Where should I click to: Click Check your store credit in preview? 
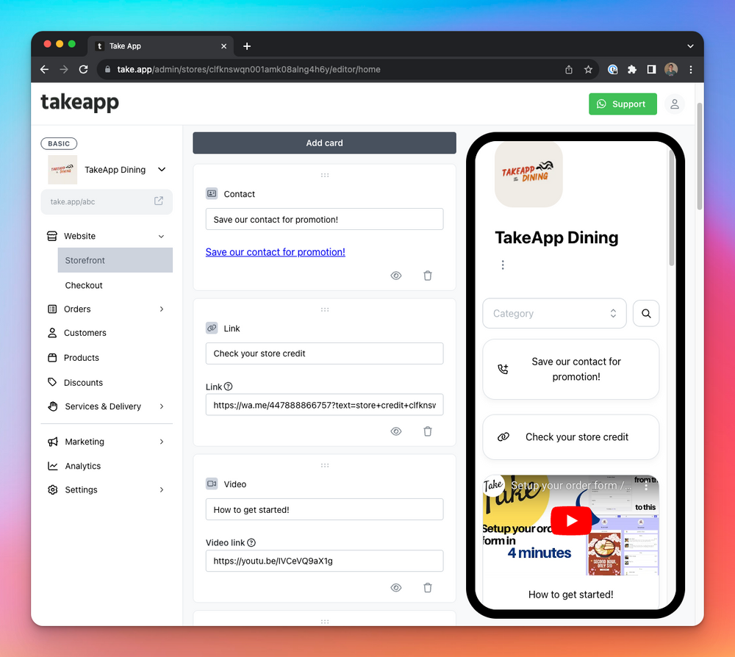tap(571, 437)
